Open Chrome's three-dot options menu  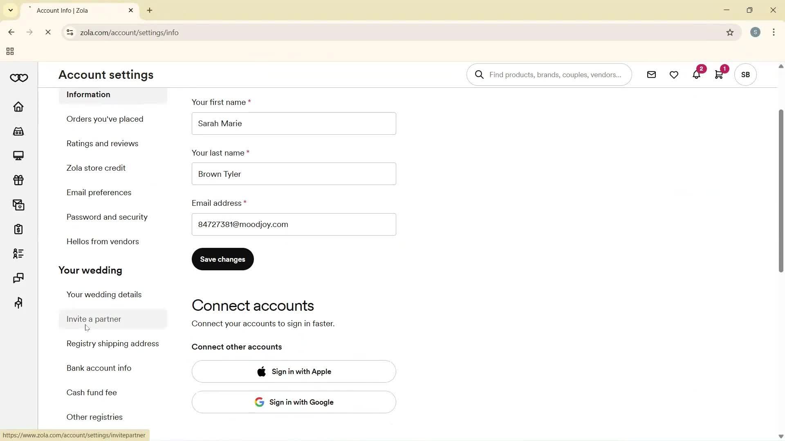[774, 32]
